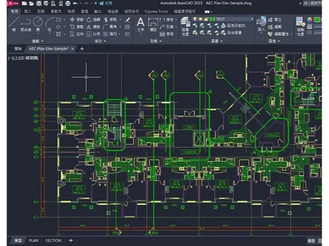
Task: Click the Undo arrow in quick access toolbar
Action: tap(75, 3)
